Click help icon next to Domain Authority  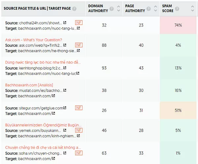[x=112, y=9]
